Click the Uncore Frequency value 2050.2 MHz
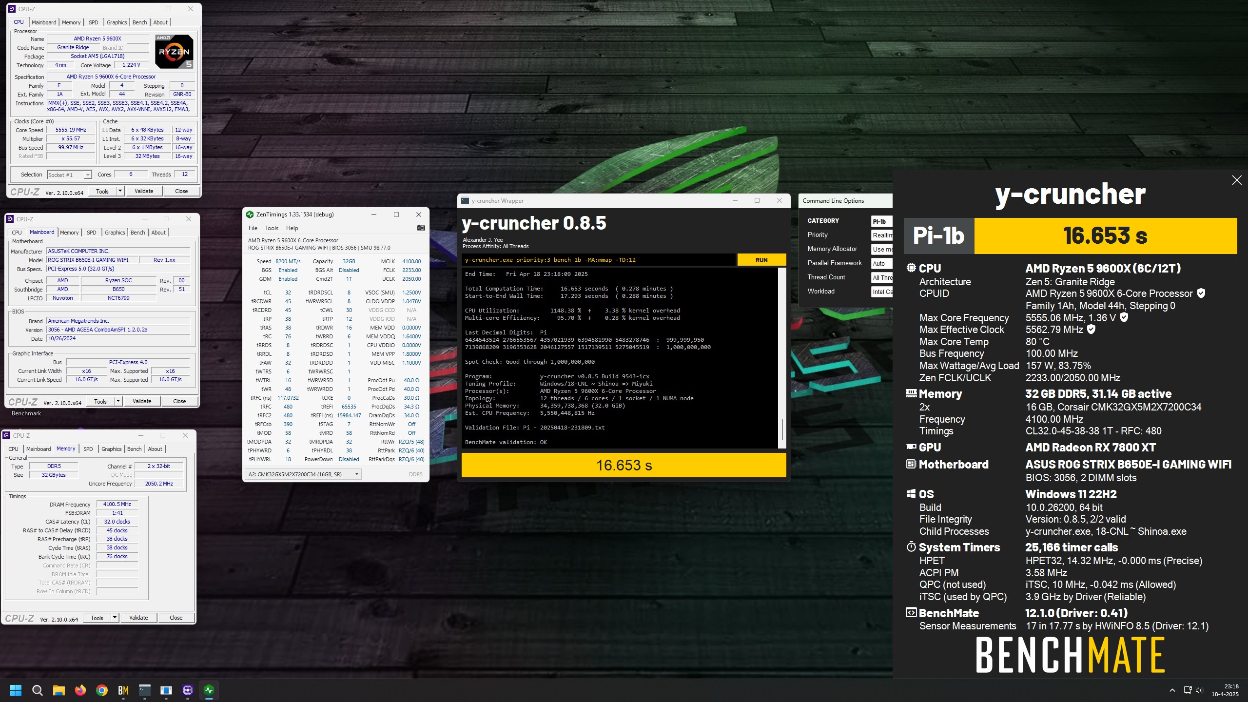The image size is (1248, 702). 159,484
